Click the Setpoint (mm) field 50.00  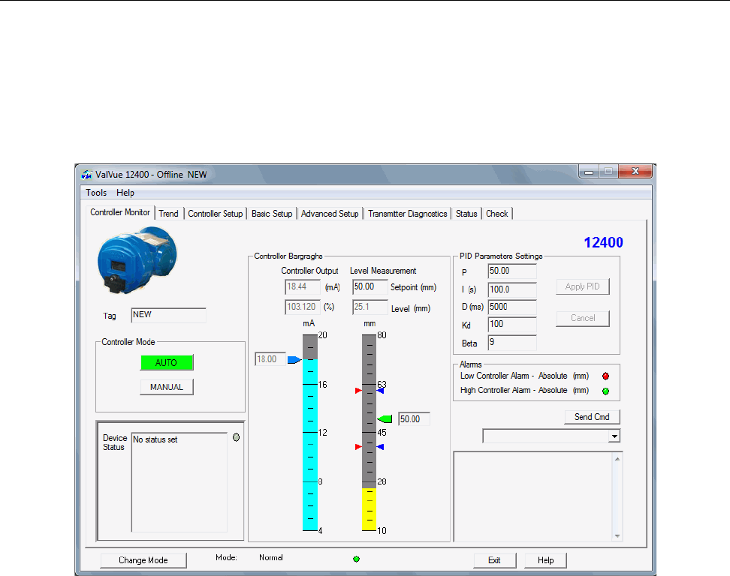coord(370,286)
